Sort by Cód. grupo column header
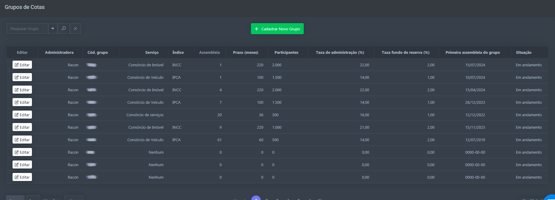This screenshot has width=555, height=200. pos(98,52)
